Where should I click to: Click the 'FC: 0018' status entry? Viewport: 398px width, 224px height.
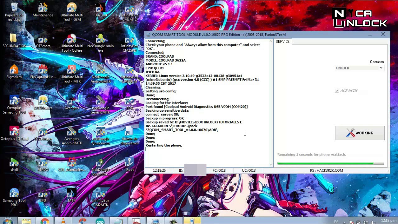[x=219, y=170]
